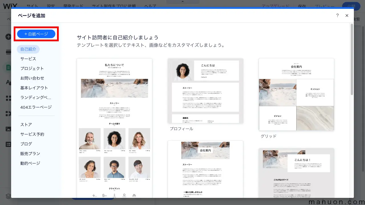Click the 白紙ページ button
This screenshot has width=365, height=205.
tap(36, 34)
